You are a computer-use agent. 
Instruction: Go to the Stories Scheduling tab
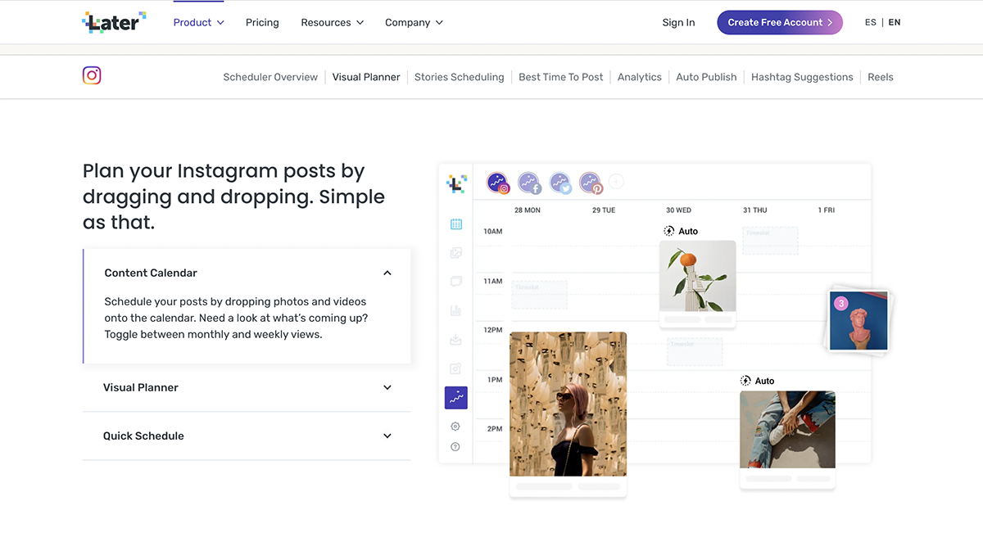coord(459,77)
